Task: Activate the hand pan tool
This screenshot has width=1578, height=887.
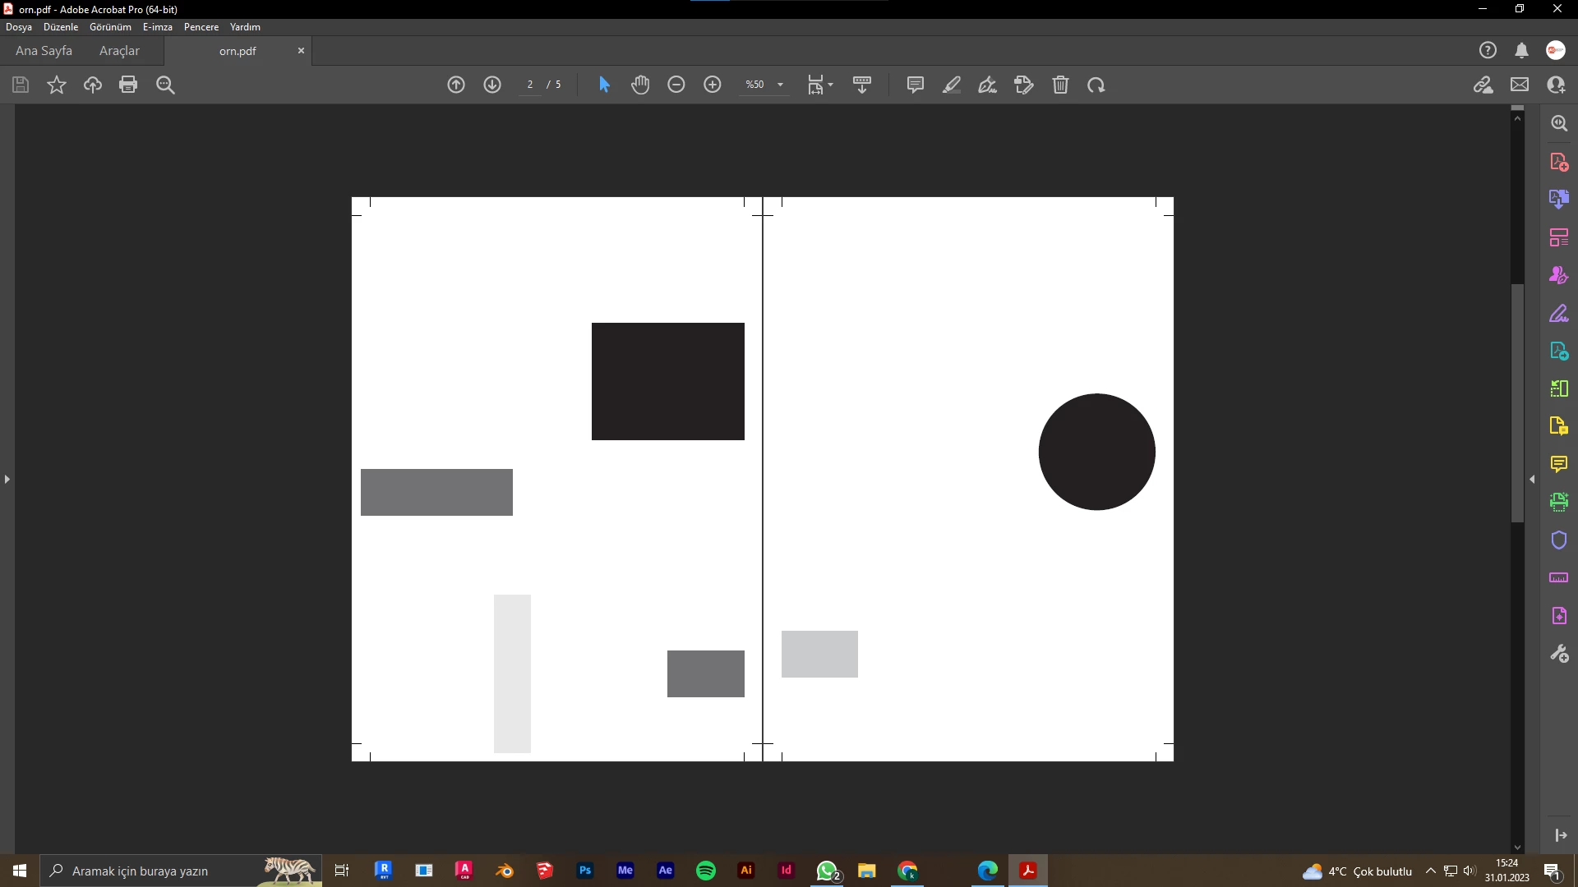Action: [640, 85]
